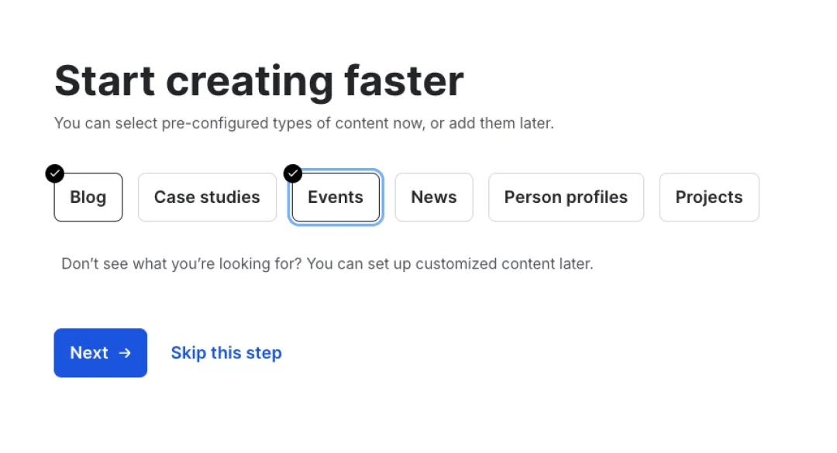This screenshot has height=453, width=837.
Task: Click the Person profiles label text
Action: 566,197
